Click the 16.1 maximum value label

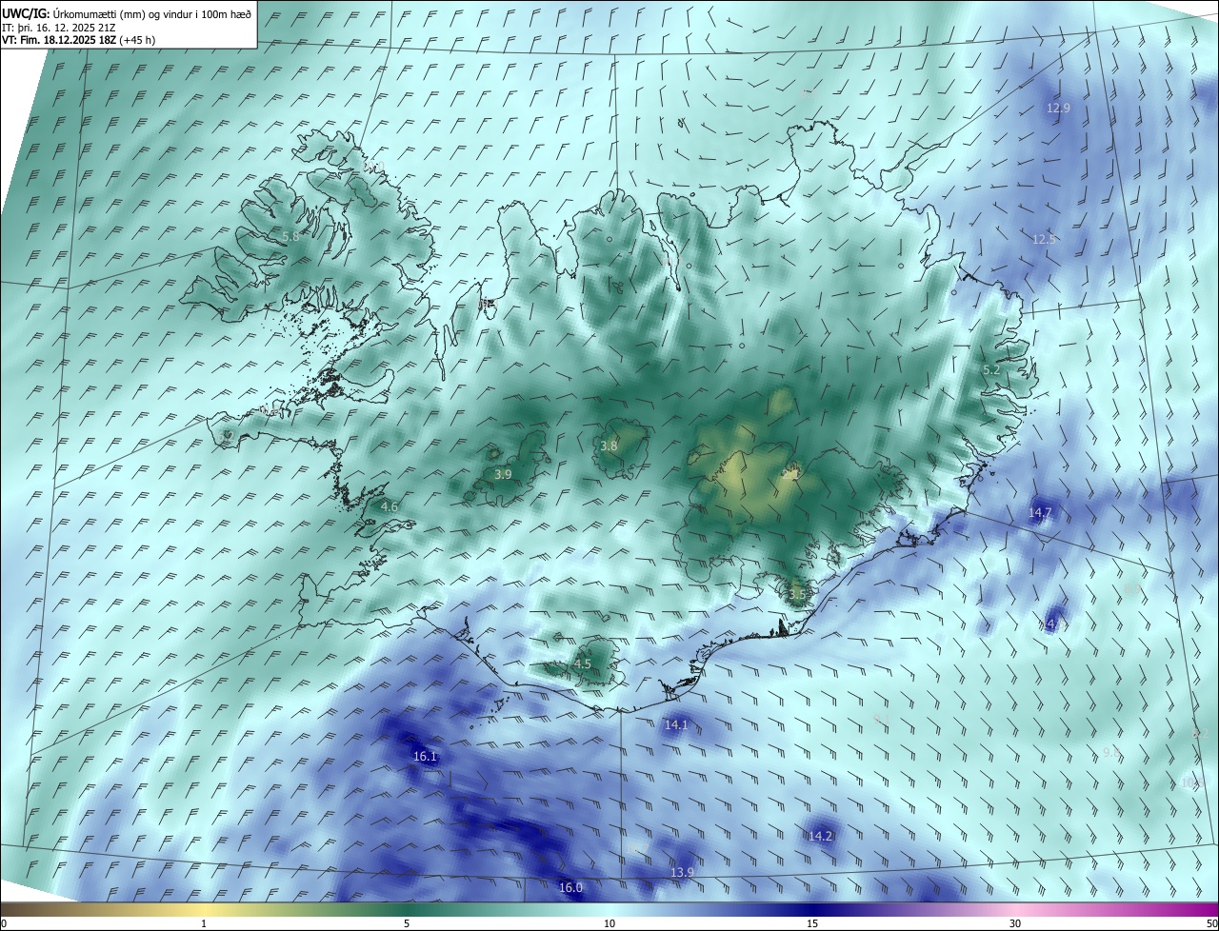click(425, 757)
